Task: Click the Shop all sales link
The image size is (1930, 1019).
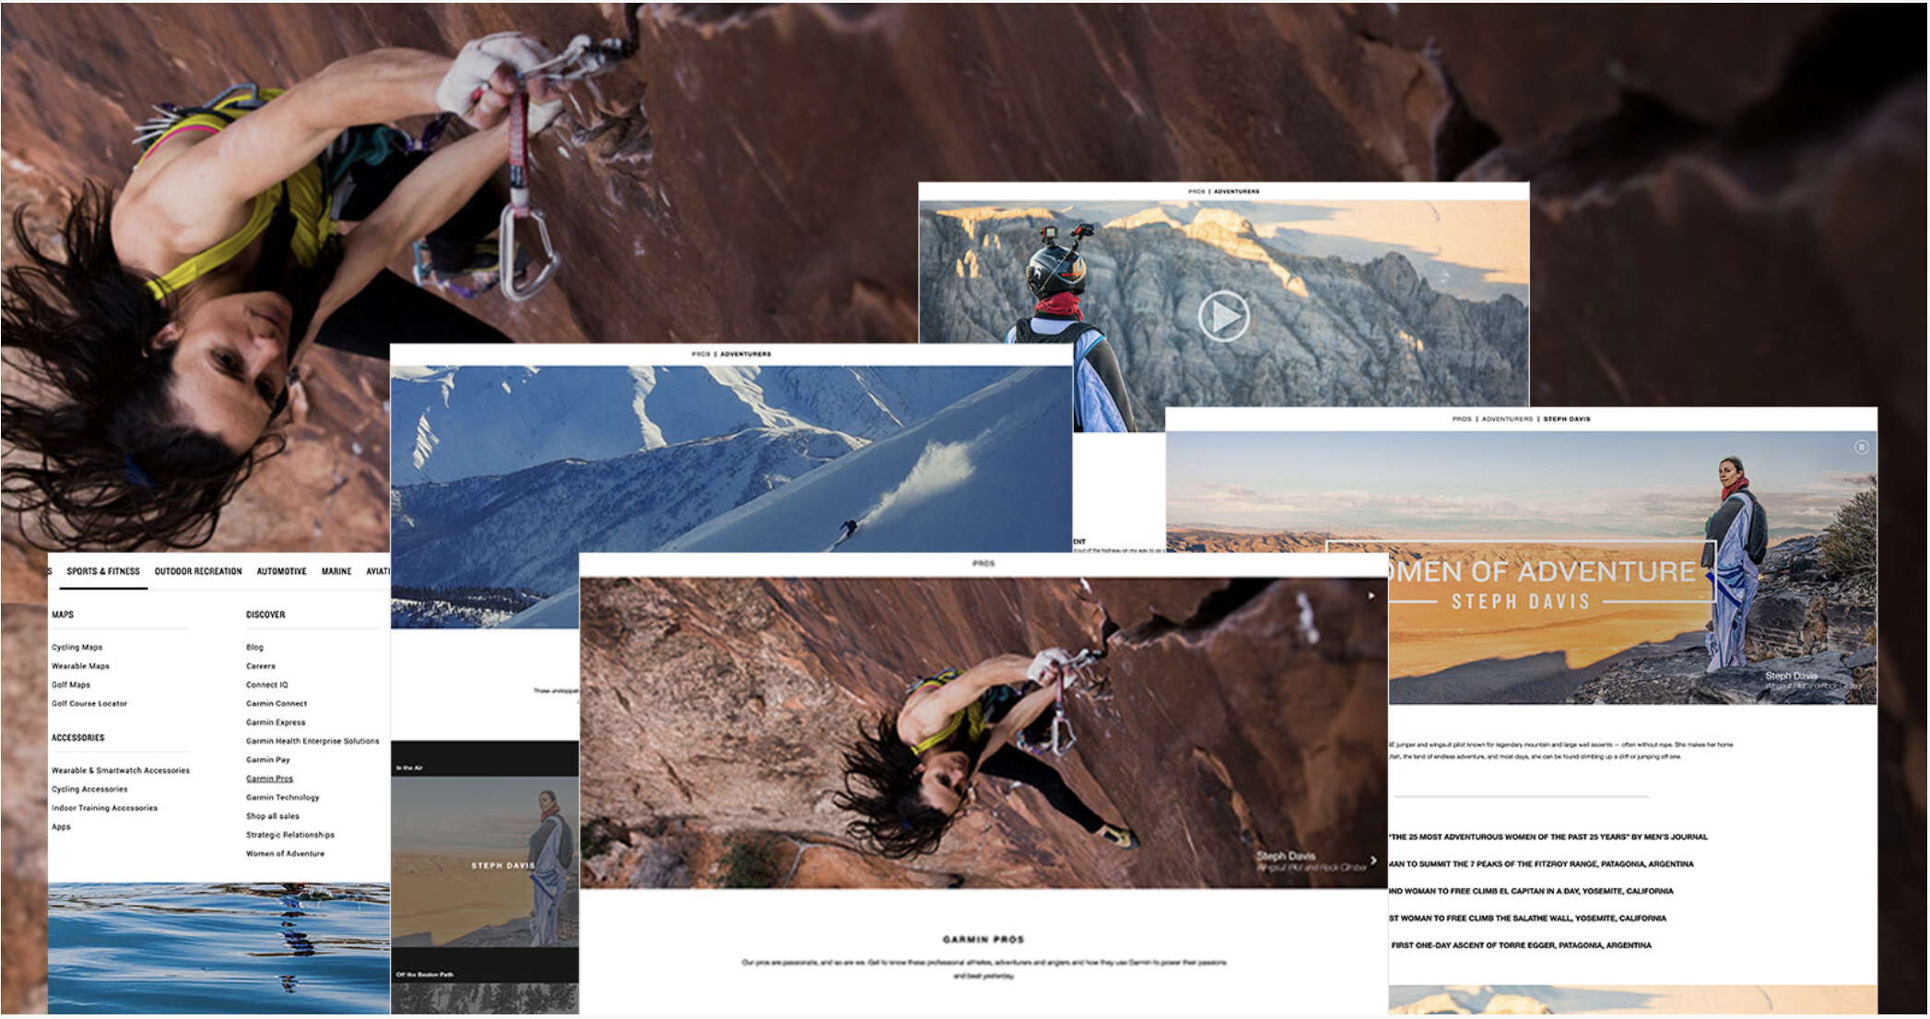Action: 273,816
